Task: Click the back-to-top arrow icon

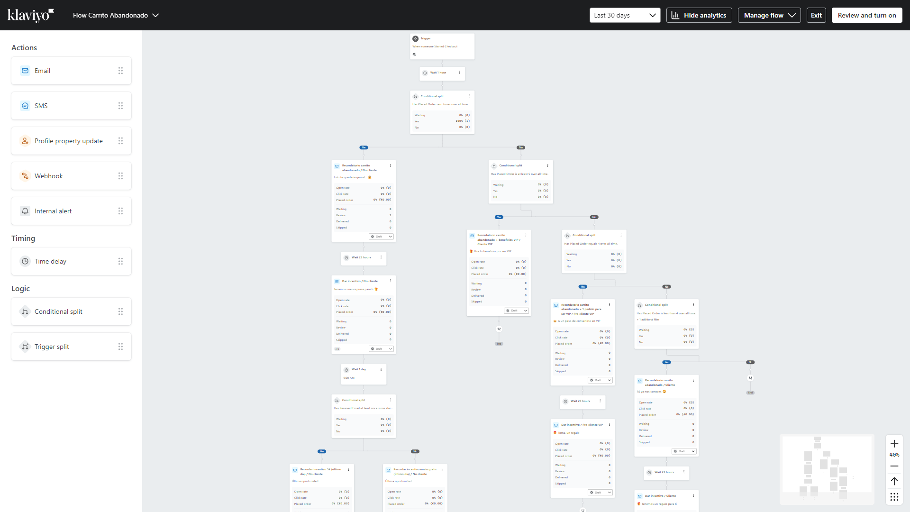Action: click(x=894, y=481)
